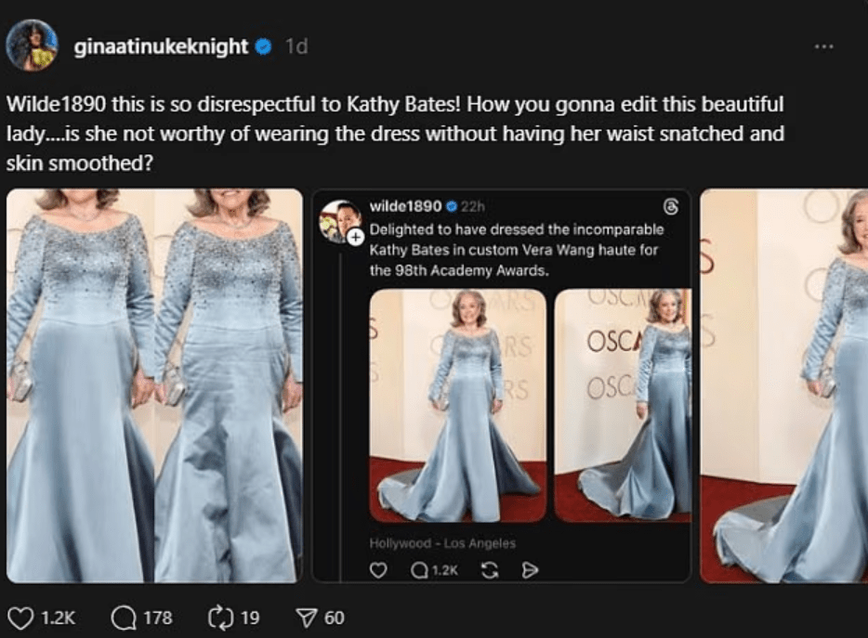The height and width of the screenshot is (638, 868).
Task: Click the 1.2K comment icon in quoted post
Action: point(418,570)
